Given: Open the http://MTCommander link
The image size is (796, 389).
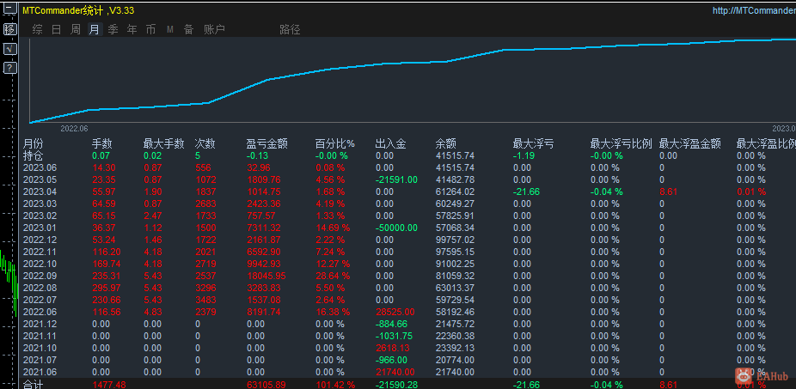Looking at the screenshot, I should pyautogui.click(x=754, y=10).
